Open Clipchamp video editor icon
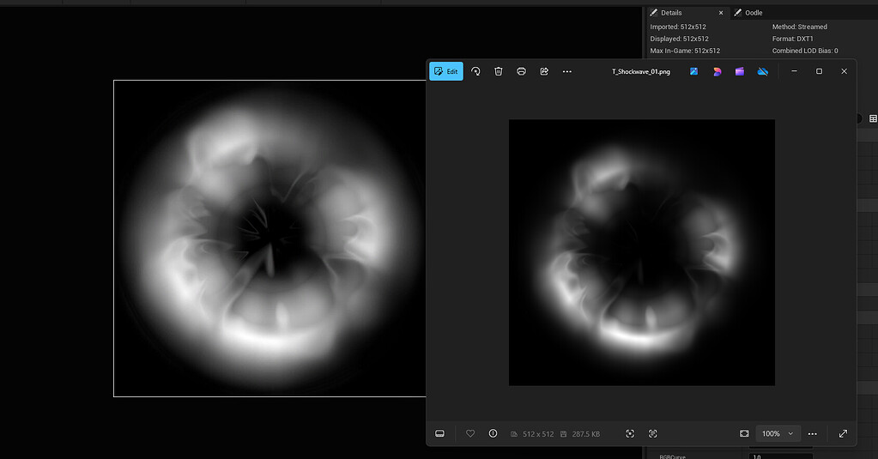The image size is (878, 459). (x=739, y=71)
